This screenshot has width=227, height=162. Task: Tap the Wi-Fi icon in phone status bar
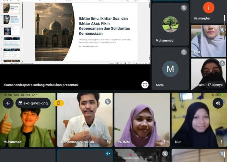click(213, 95)
